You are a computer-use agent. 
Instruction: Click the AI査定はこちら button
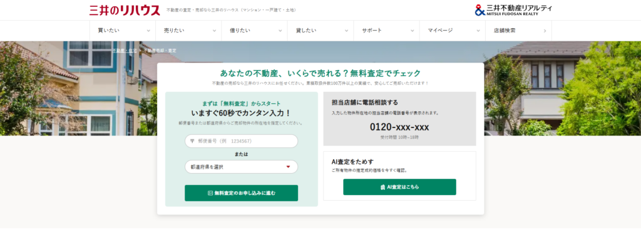[399, 187]
